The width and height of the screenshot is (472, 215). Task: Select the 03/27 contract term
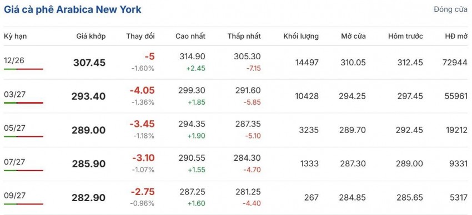15,94
